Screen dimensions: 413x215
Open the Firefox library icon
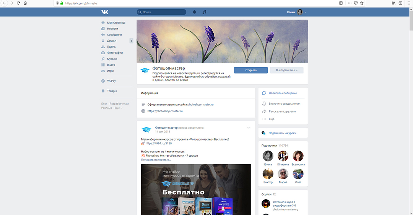point(393,3)
